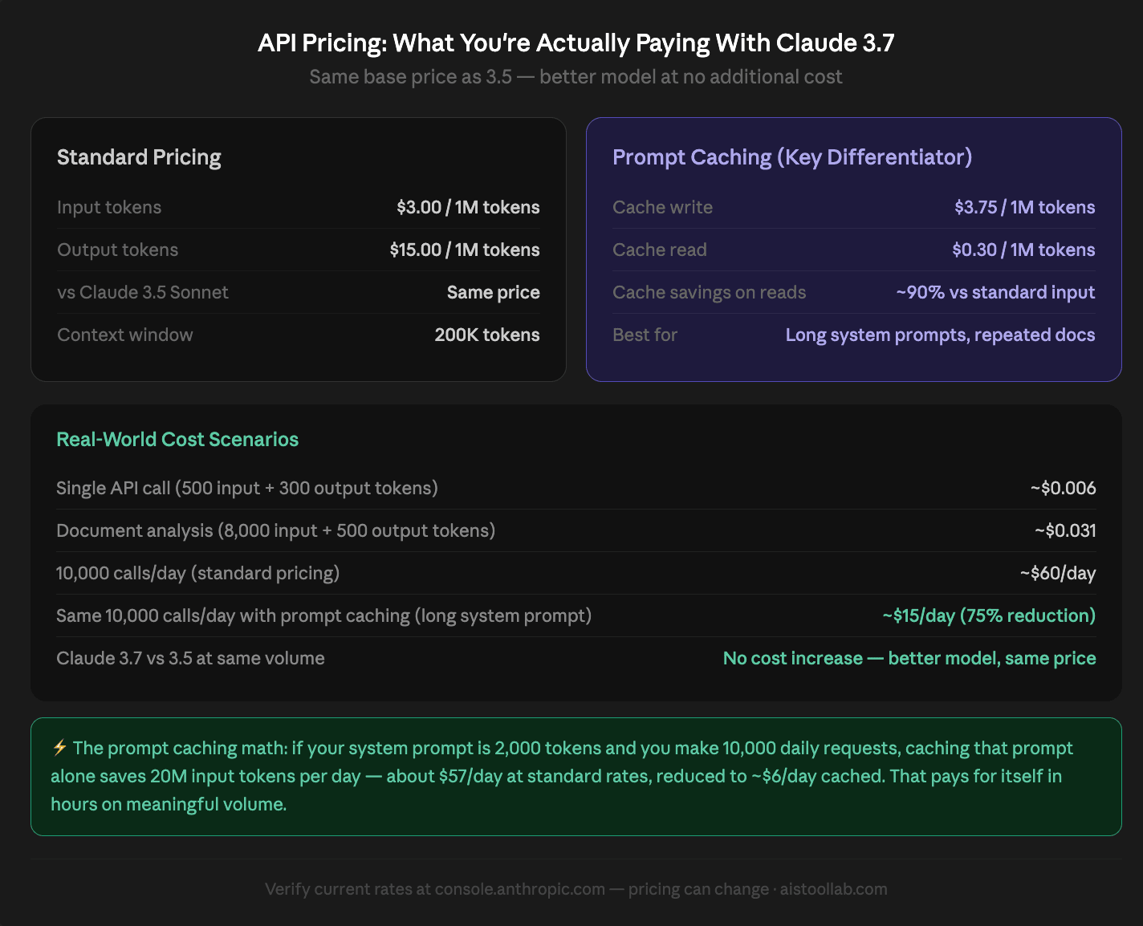Click the 'Single API call' scenario row label

[x=247, y=488]
